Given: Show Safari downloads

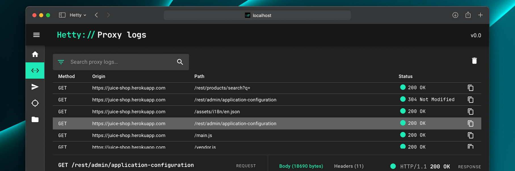Looking at the screenshot, I should 455,15.
